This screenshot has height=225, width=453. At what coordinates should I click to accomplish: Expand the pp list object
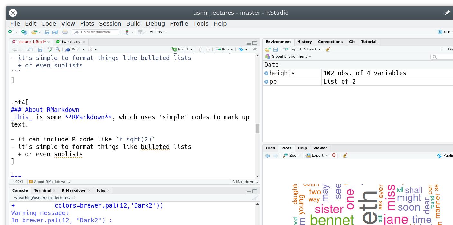pyautogui.click(x=266, y=82)
